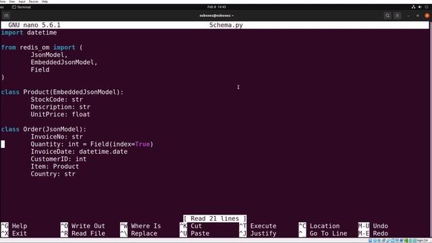Open the VirtualBox Devices menu
The height and width of the screenshot is (243, 432).
34,1
